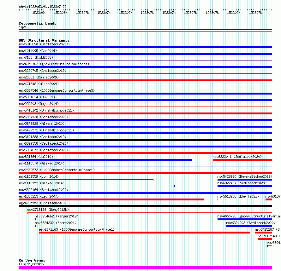Click nsv952208 (Dogan2014) label
Viewport: 281px width, 271px height.
(39, 104)
